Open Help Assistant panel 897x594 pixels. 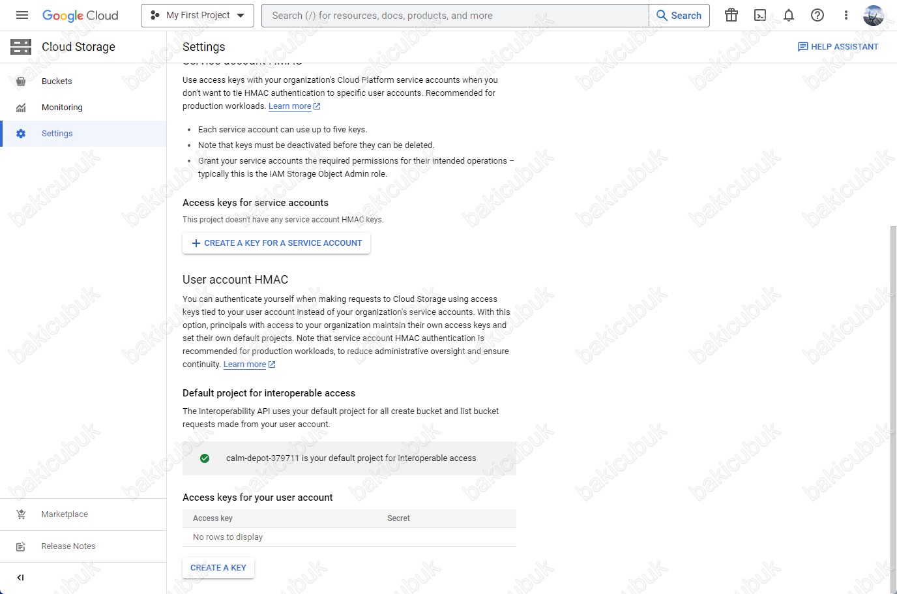click(x=838, y=46)
